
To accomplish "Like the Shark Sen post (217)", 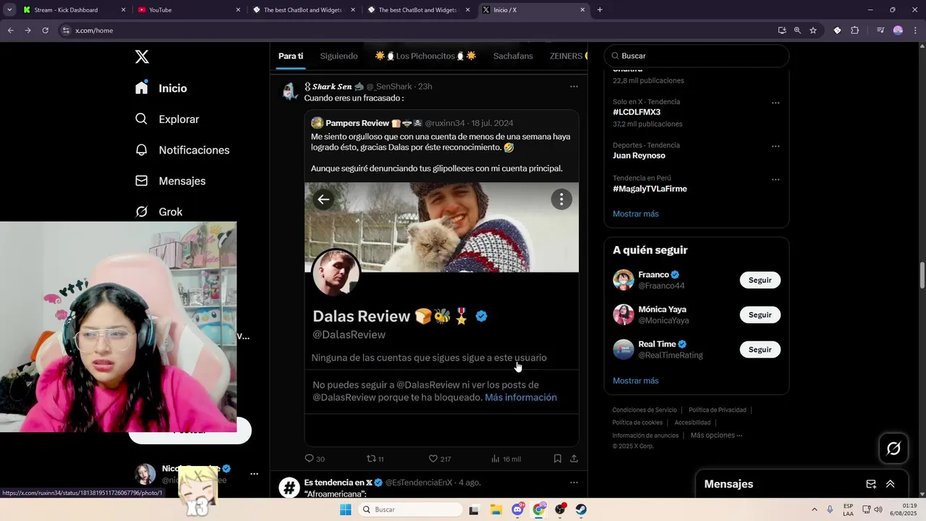I will (x=440, y=459).
